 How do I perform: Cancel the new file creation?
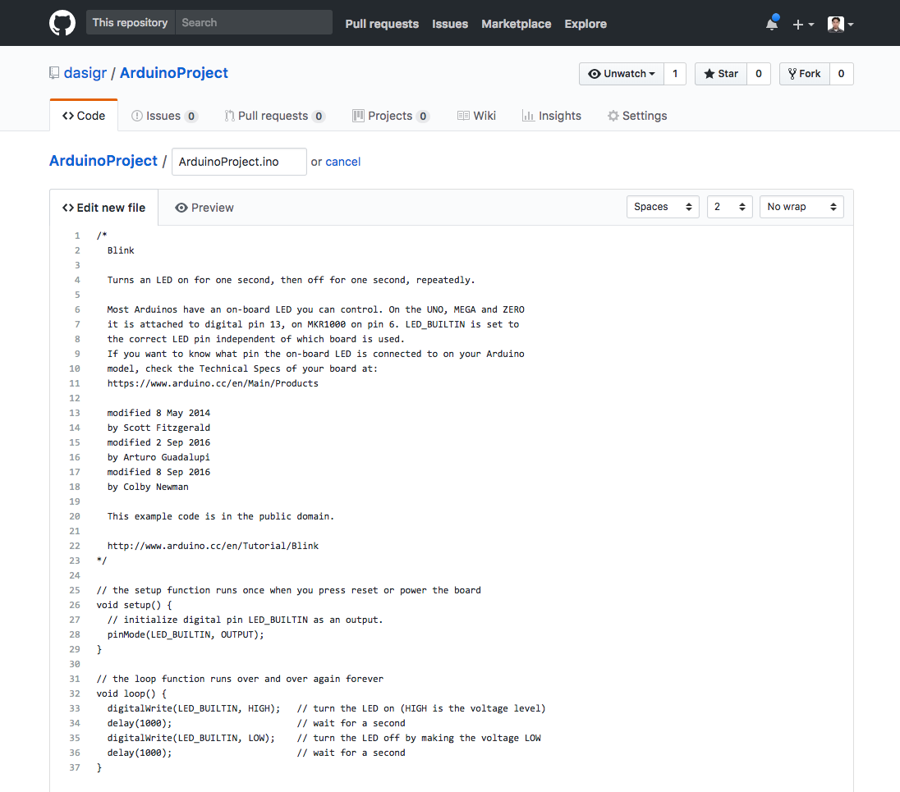pyautogui.click(x=342, y=162)
